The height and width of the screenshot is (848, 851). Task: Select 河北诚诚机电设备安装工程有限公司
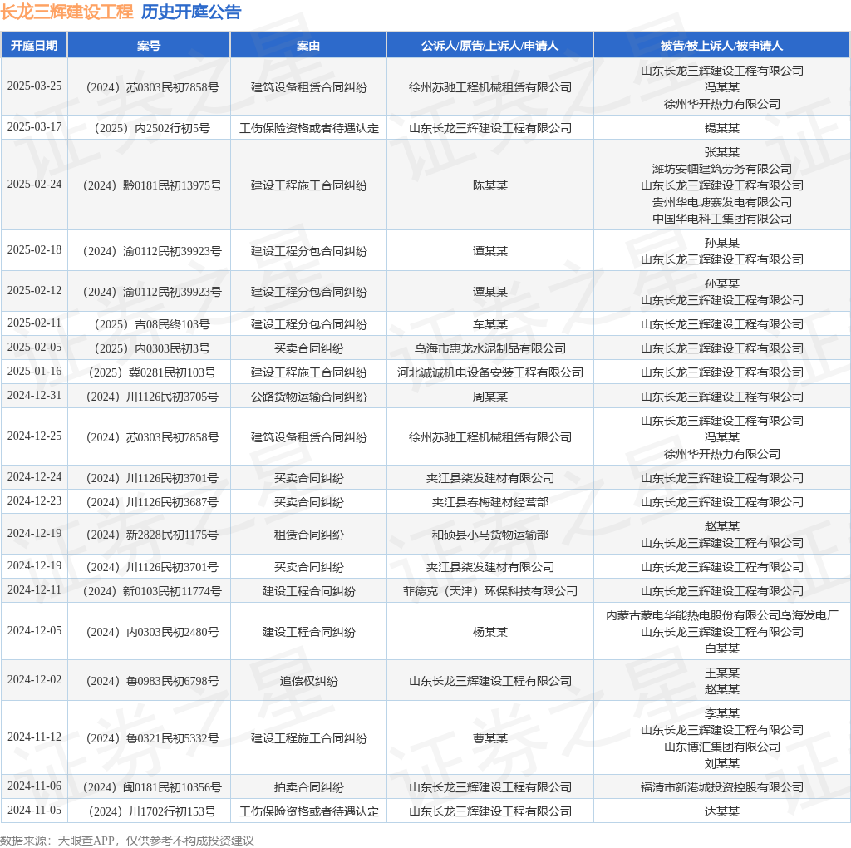pyautogui.click(x=490, y=373)
